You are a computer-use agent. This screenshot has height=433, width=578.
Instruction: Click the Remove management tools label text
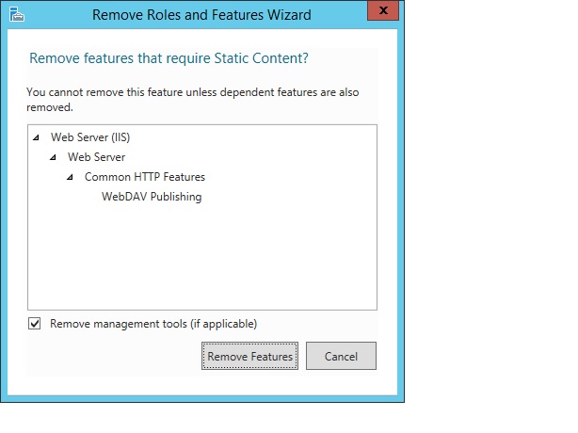pos(153,324)
